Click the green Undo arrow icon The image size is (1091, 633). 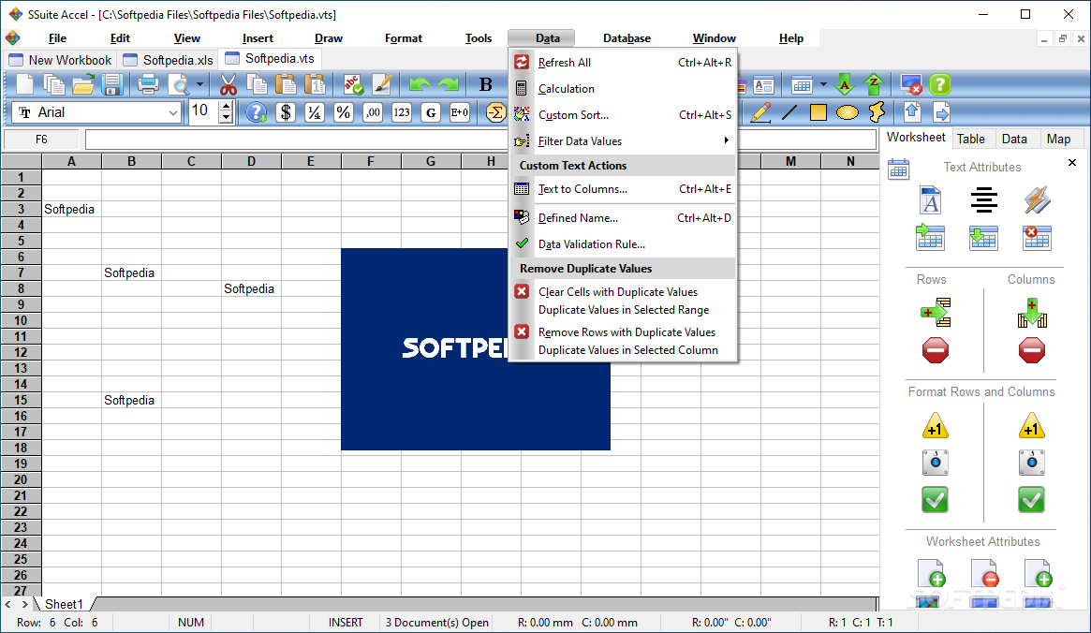(x=420, y=85)
